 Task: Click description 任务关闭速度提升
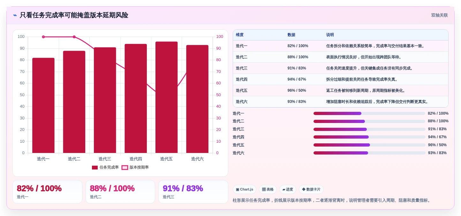click(370, 68)
